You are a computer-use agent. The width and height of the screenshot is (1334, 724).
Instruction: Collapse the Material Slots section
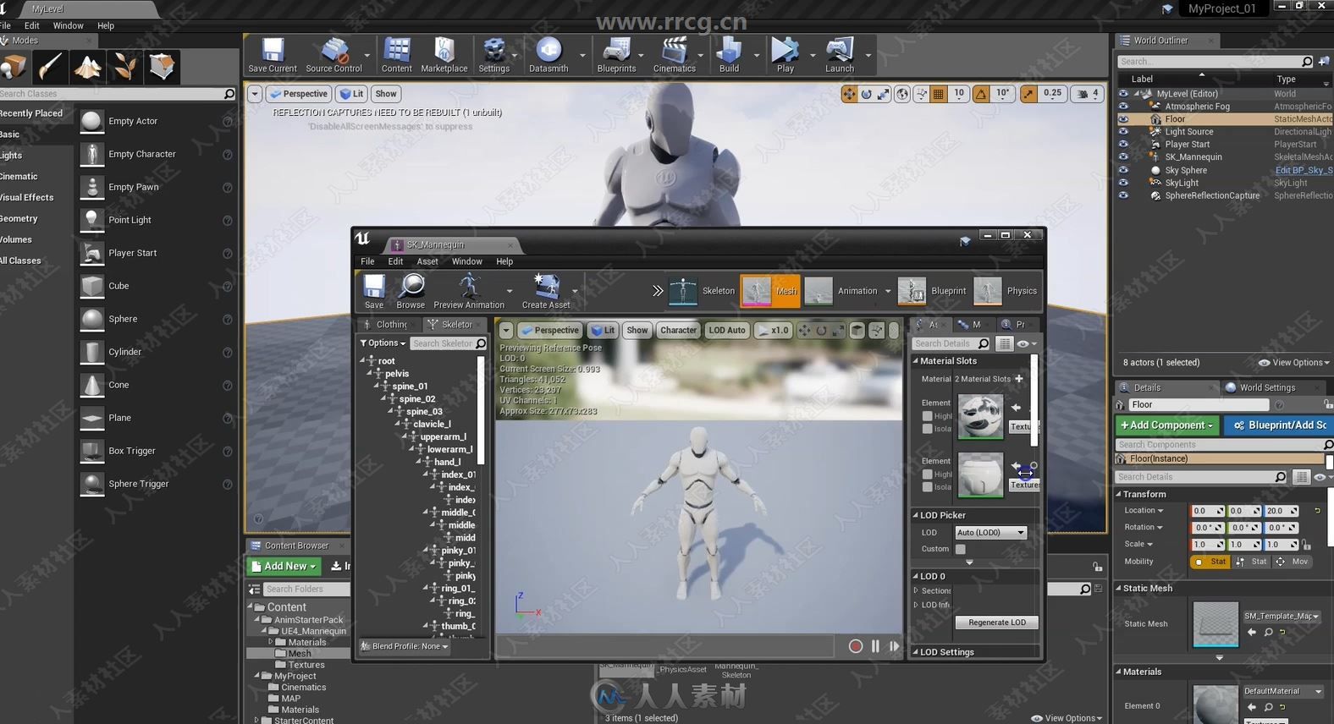[915, 361]
